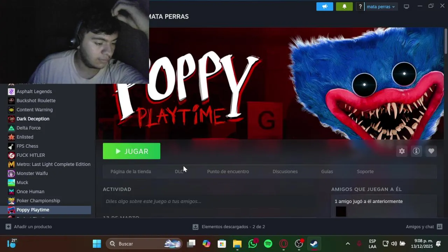Click the Asphalt Legends game icon
The width and height of the screenshot is (448, 252).
12,91
